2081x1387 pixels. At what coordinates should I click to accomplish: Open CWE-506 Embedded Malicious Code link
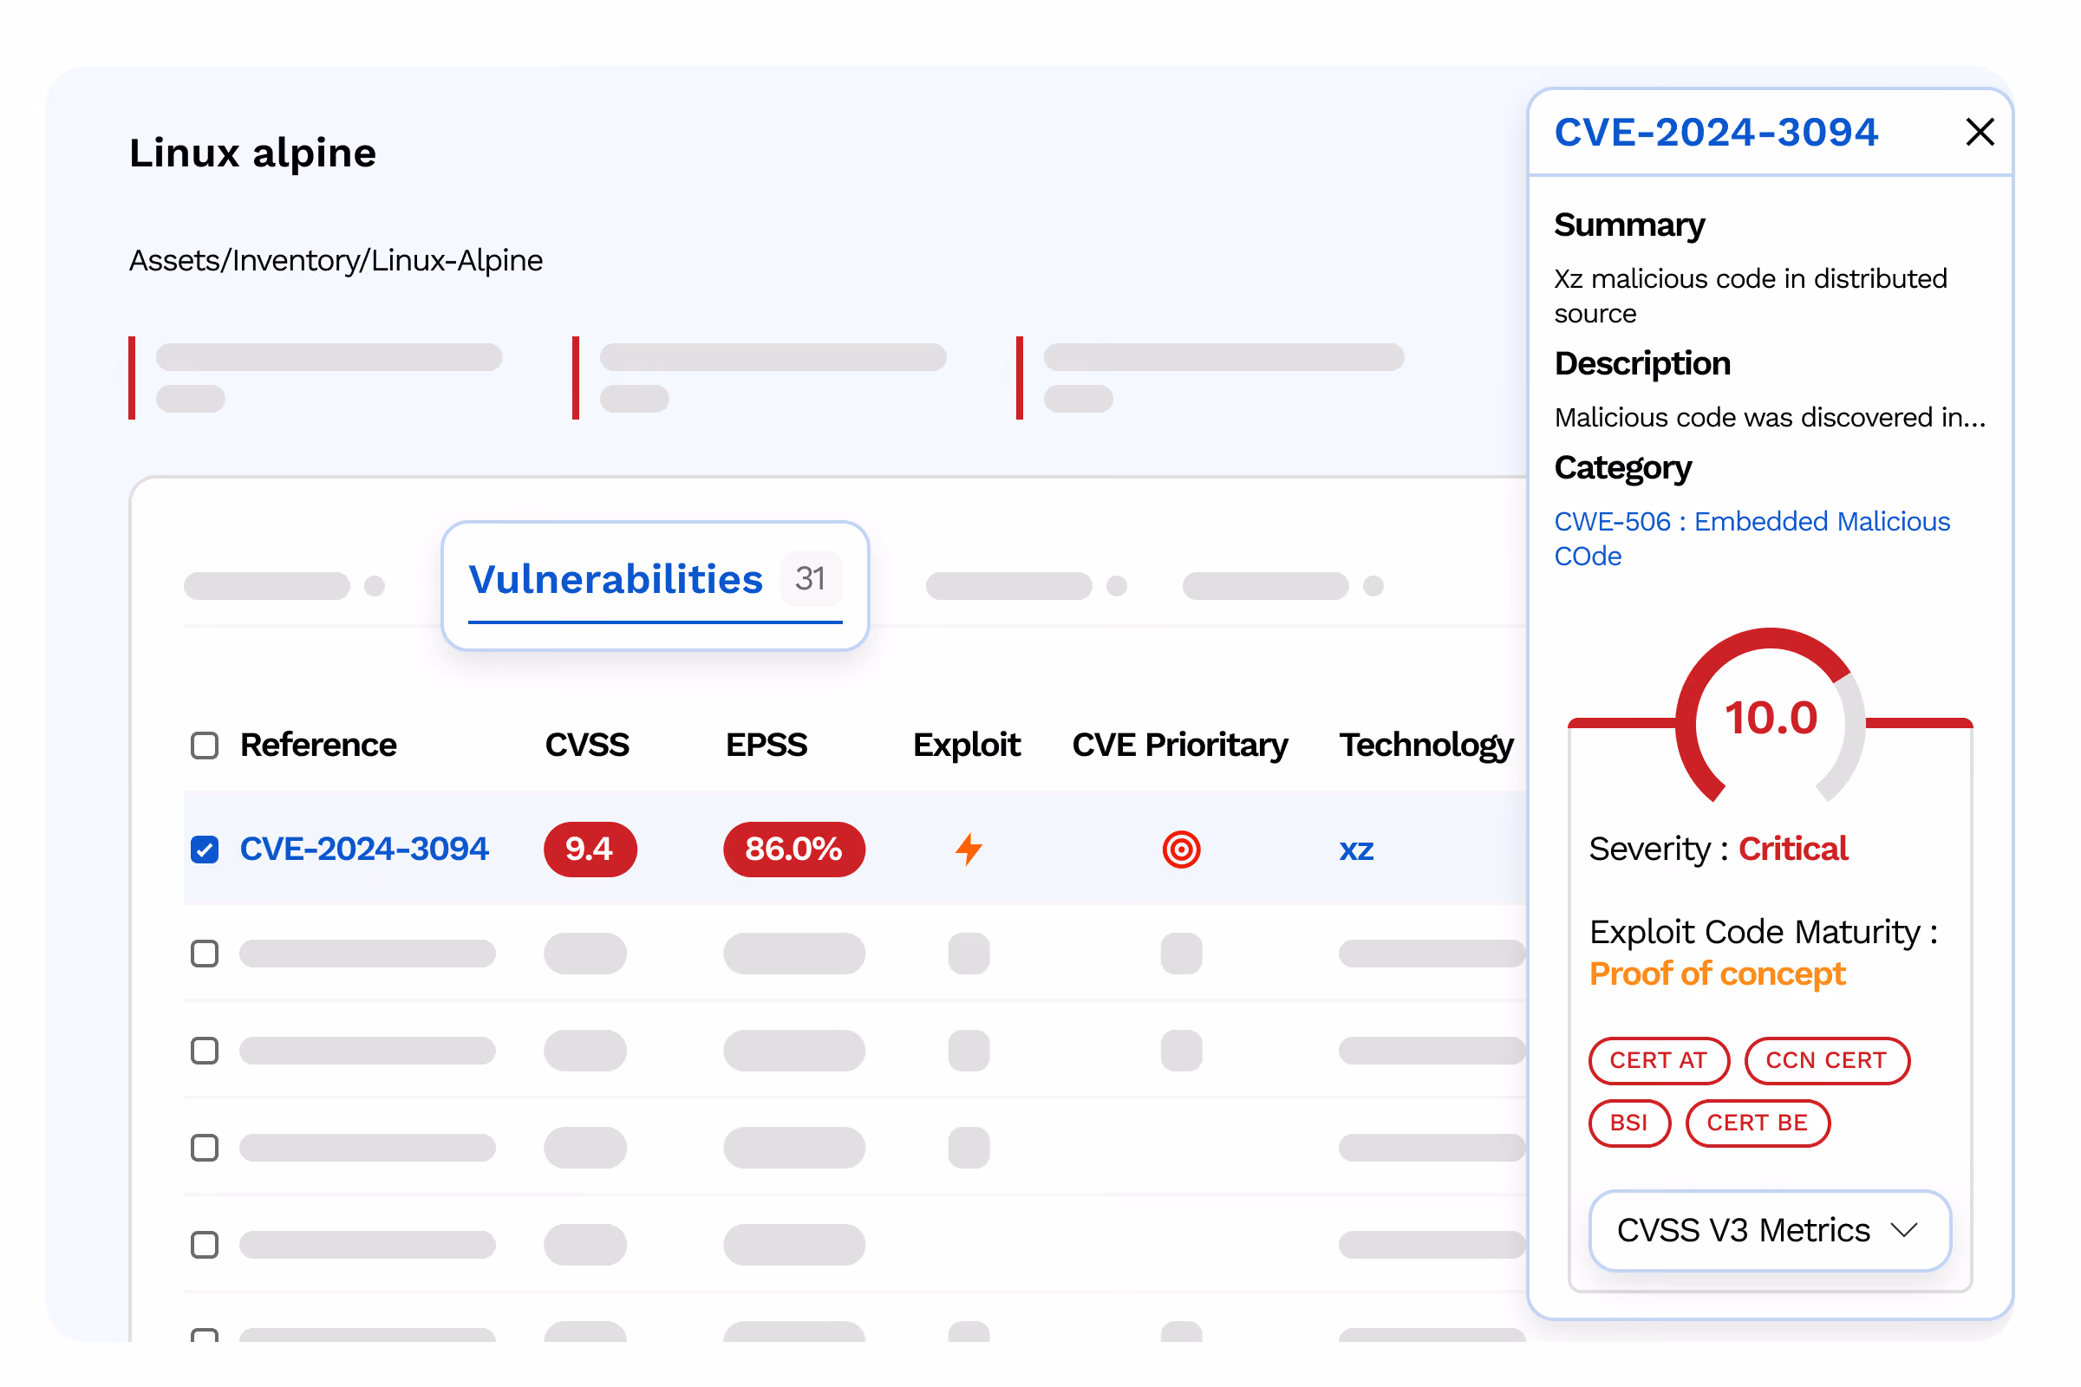(1751, 538)
